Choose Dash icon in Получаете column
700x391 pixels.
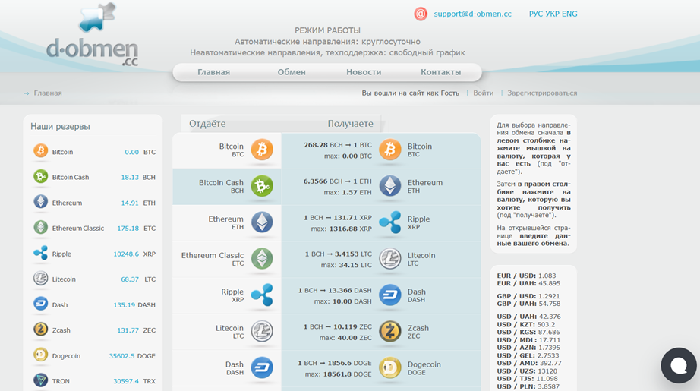390,295
